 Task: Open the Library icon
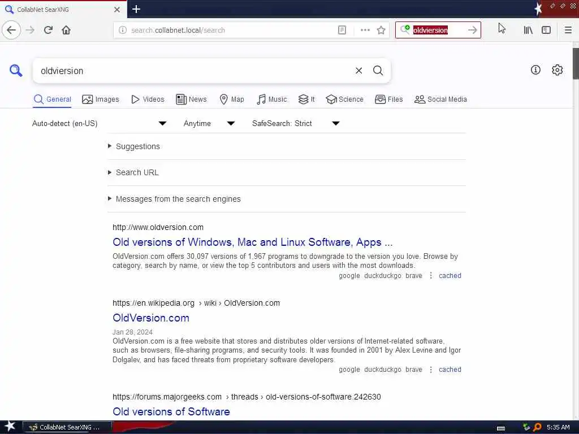click(528, 30)
